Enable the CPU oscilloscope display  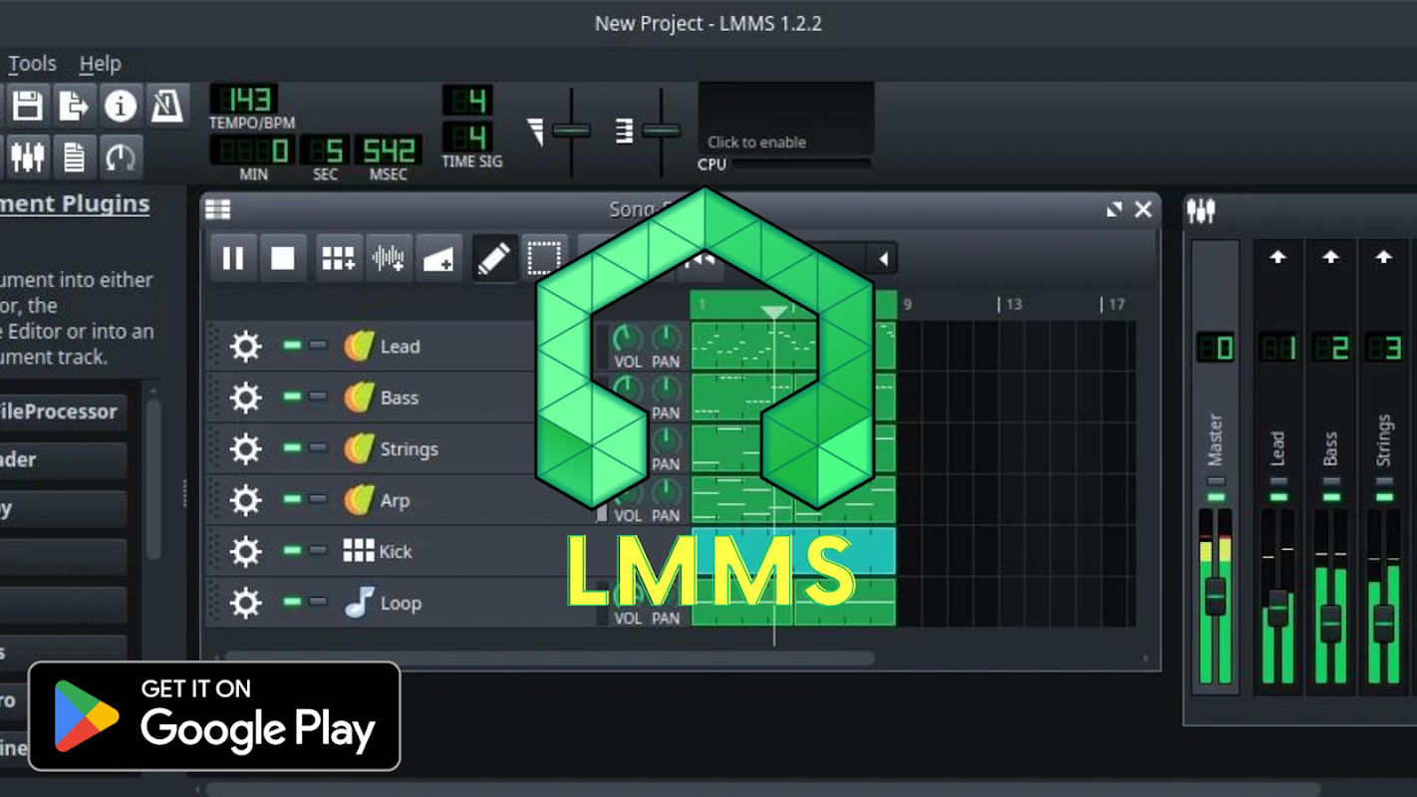coord(786,119)
